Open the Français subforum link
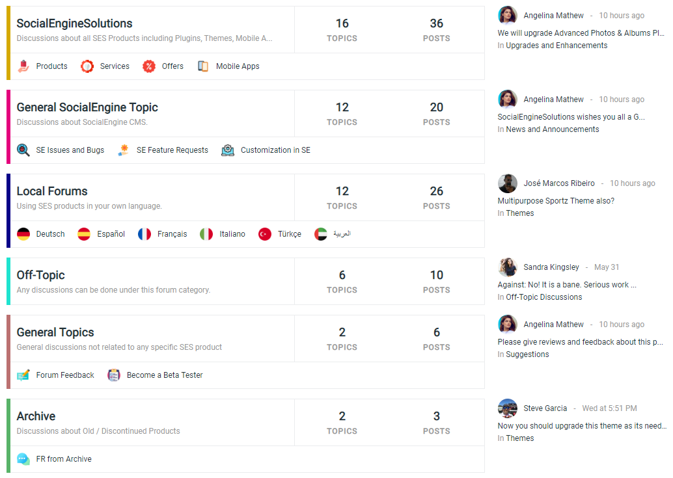 (172, 233)
